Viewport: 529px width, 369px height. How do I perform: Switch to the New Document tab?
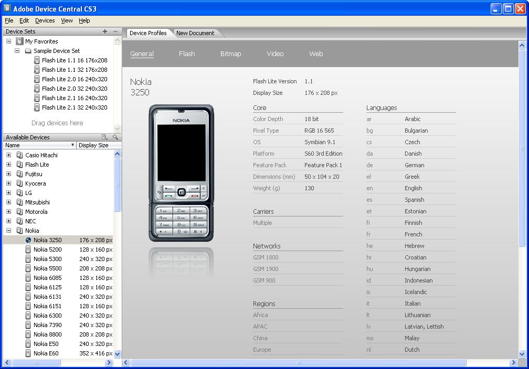(x=195, y=33)
